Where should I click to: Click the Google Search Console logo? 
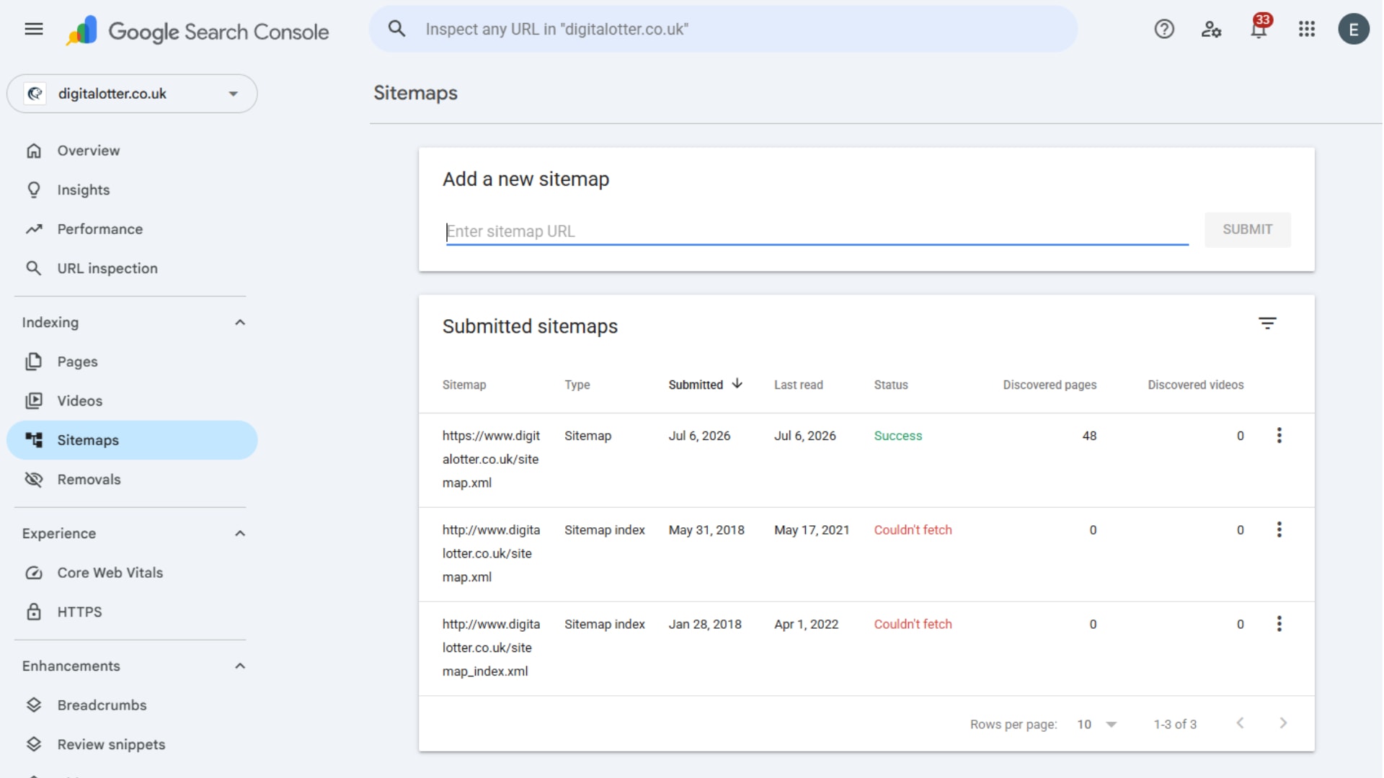[x=197, y=31]
